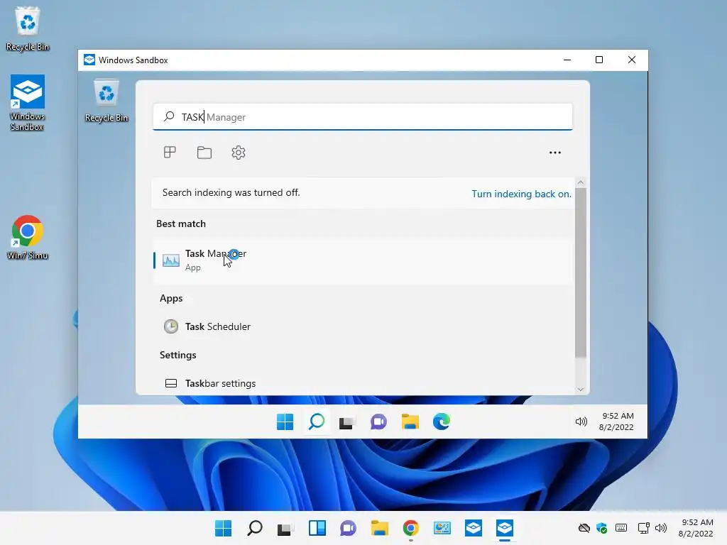Click Sandbox clock showing 9:52 AM
The width and height of the screenshot is (727, 545).
tap(616, 422)
